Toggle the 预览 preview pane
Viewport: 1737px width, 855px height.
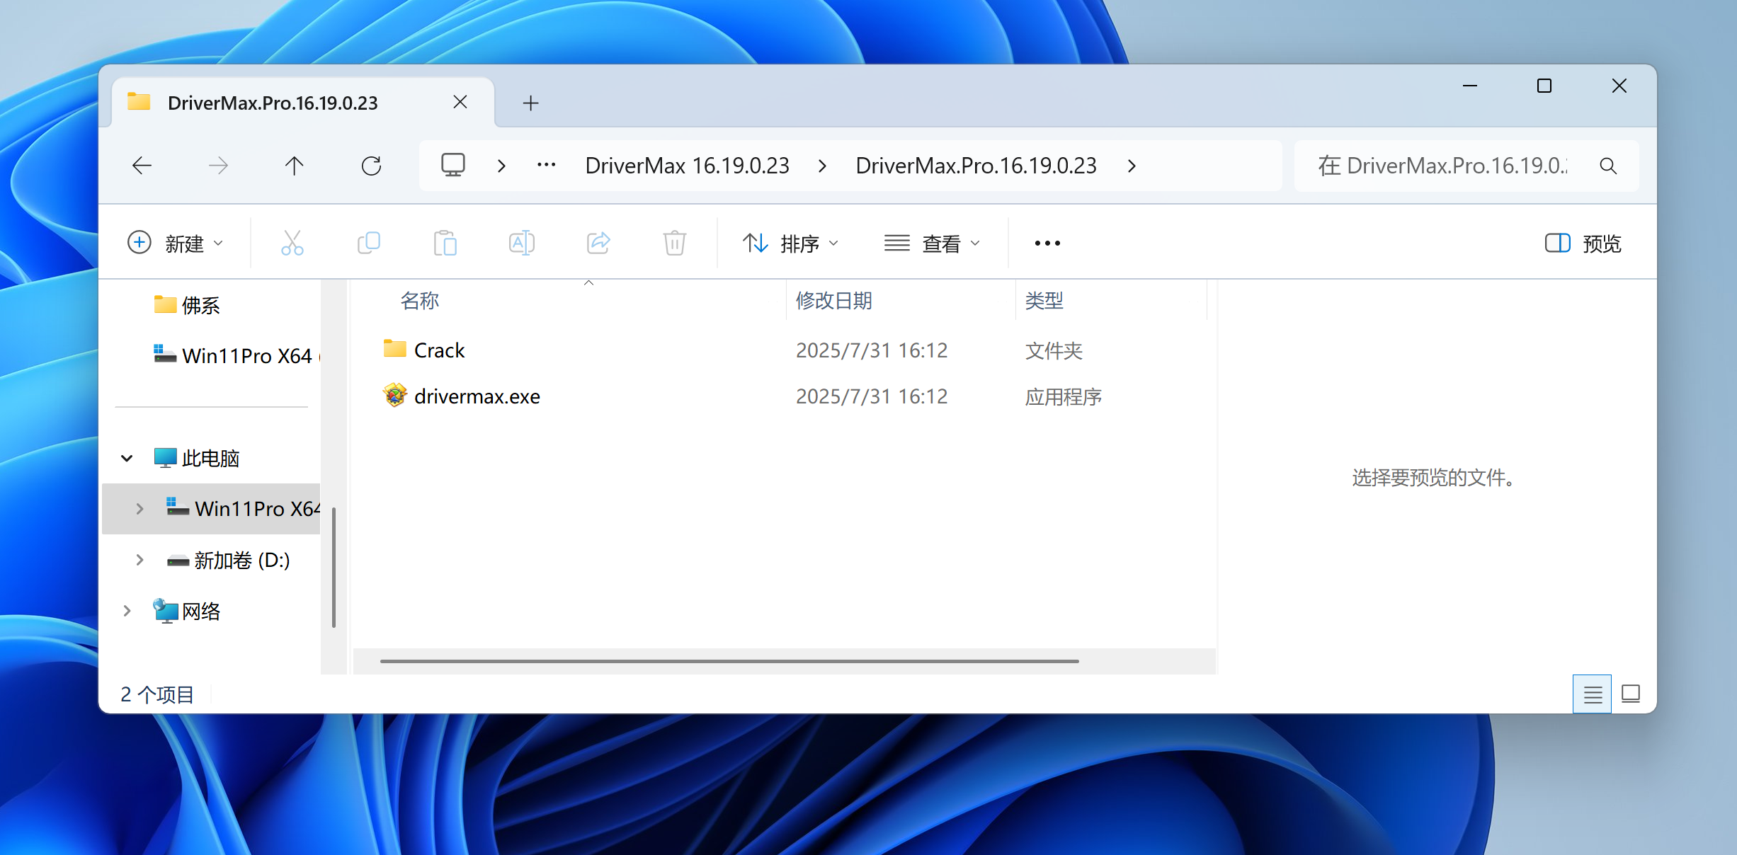click(x=1583, y=243)
